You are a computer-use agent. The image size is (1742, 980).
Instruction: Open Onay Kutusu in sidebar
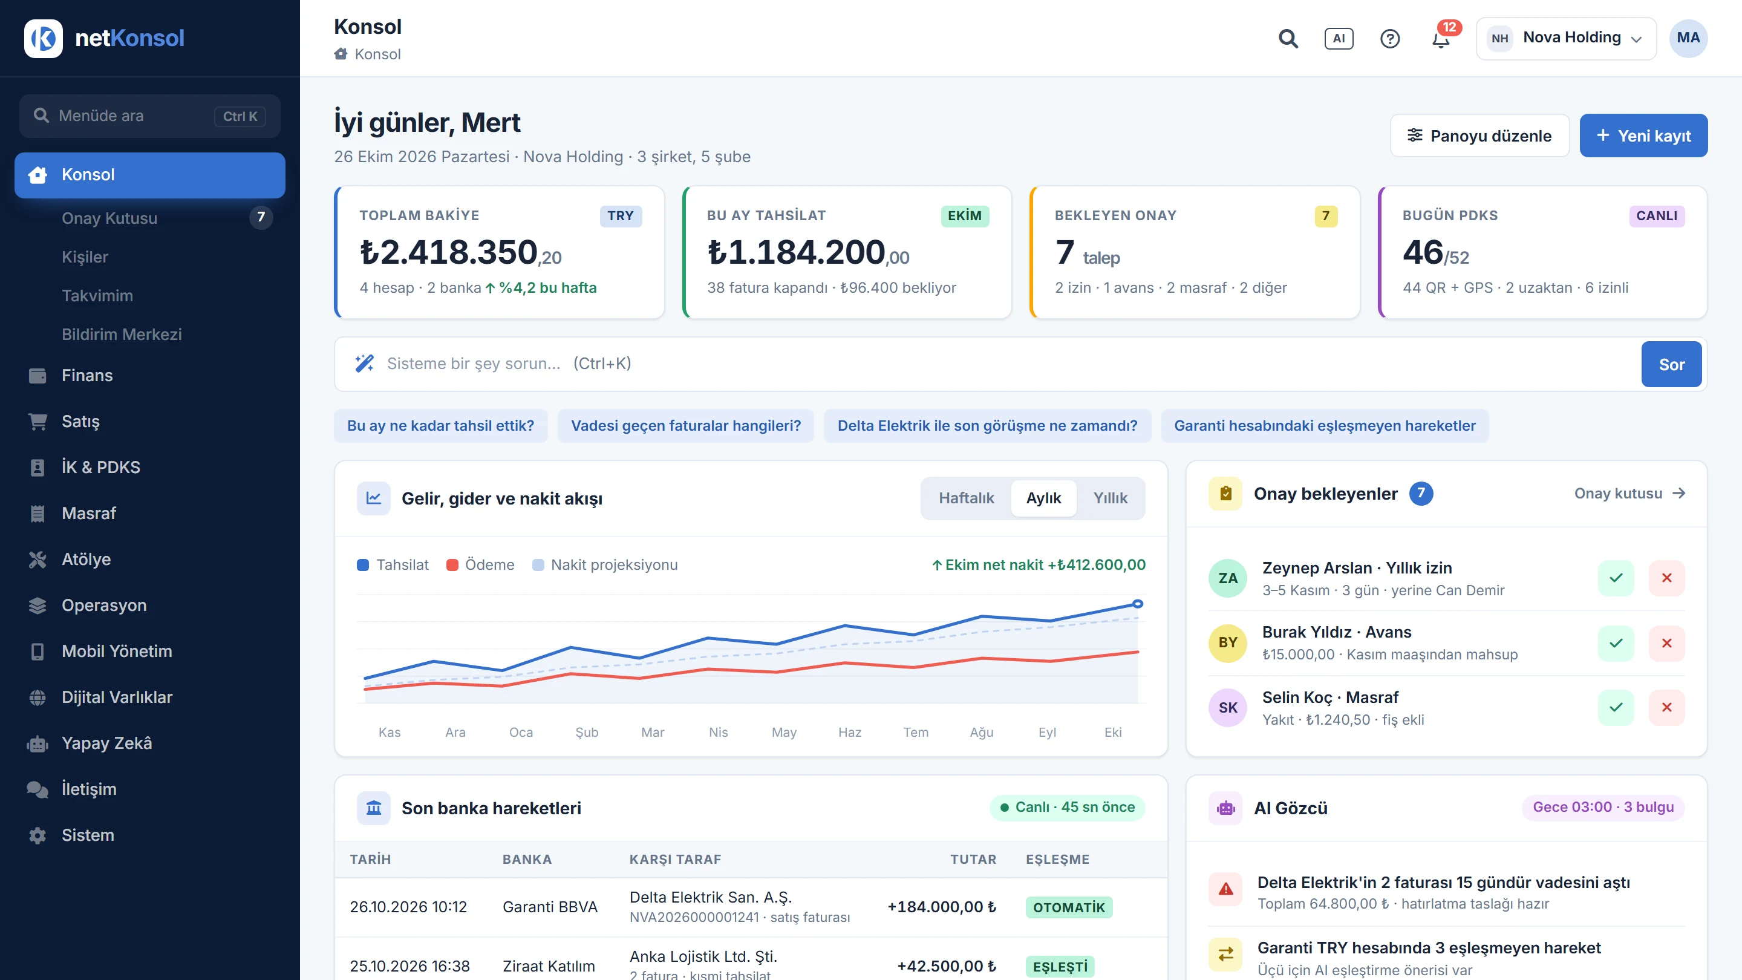[x=149, y=218]
